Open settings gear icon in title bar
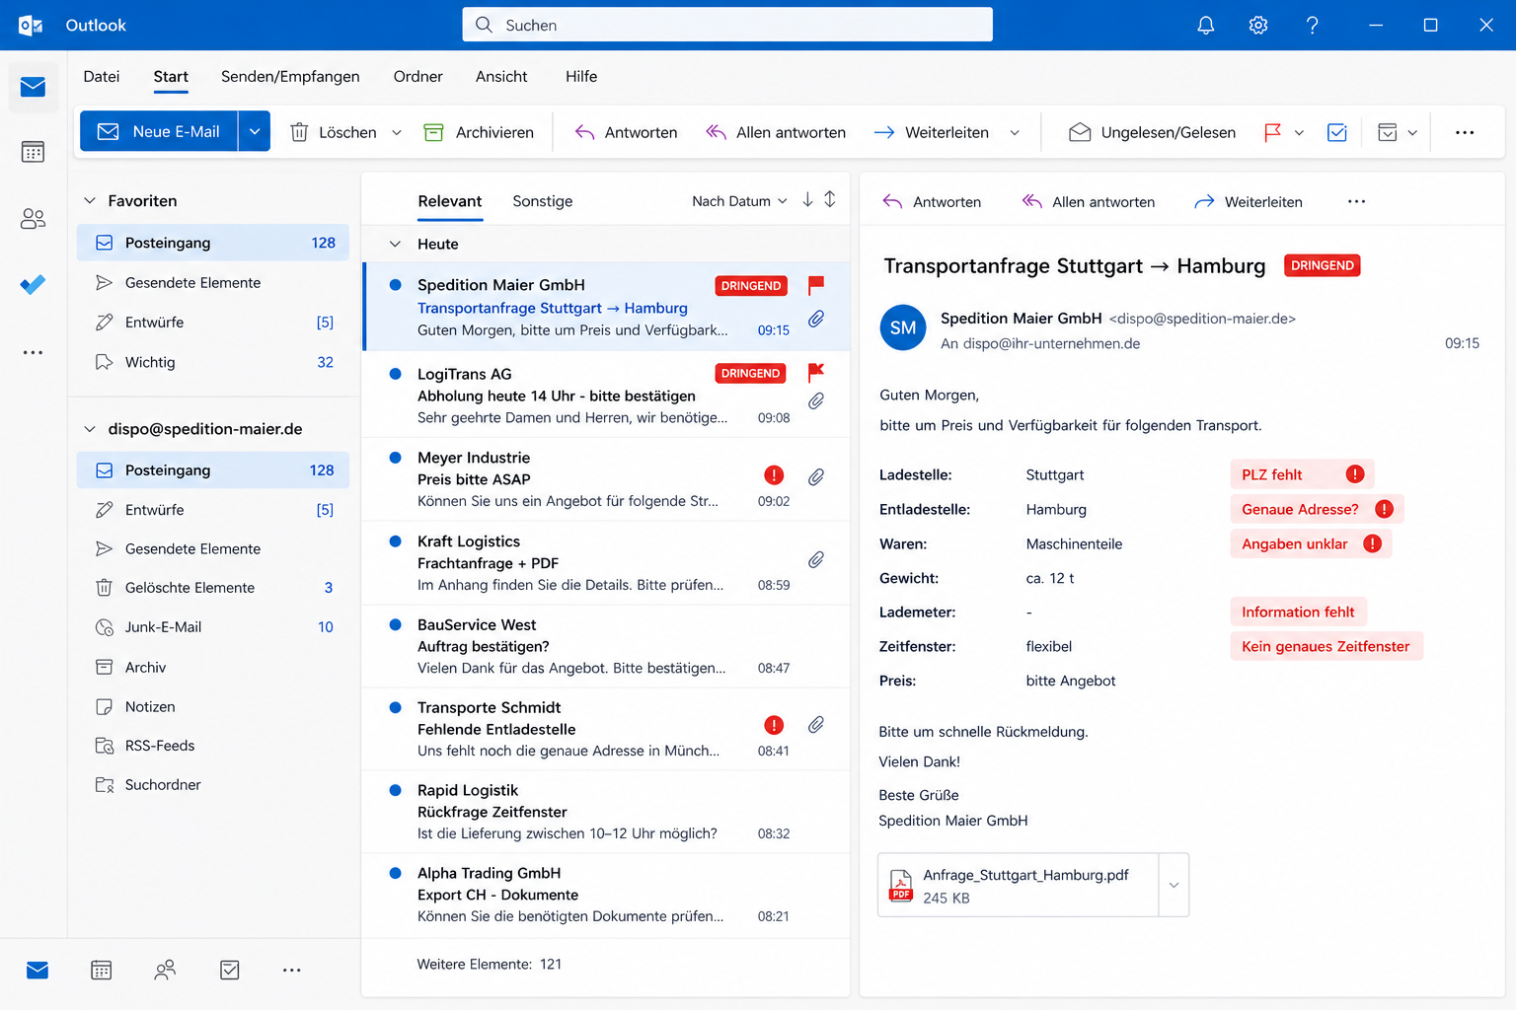 coord(1257,26)
